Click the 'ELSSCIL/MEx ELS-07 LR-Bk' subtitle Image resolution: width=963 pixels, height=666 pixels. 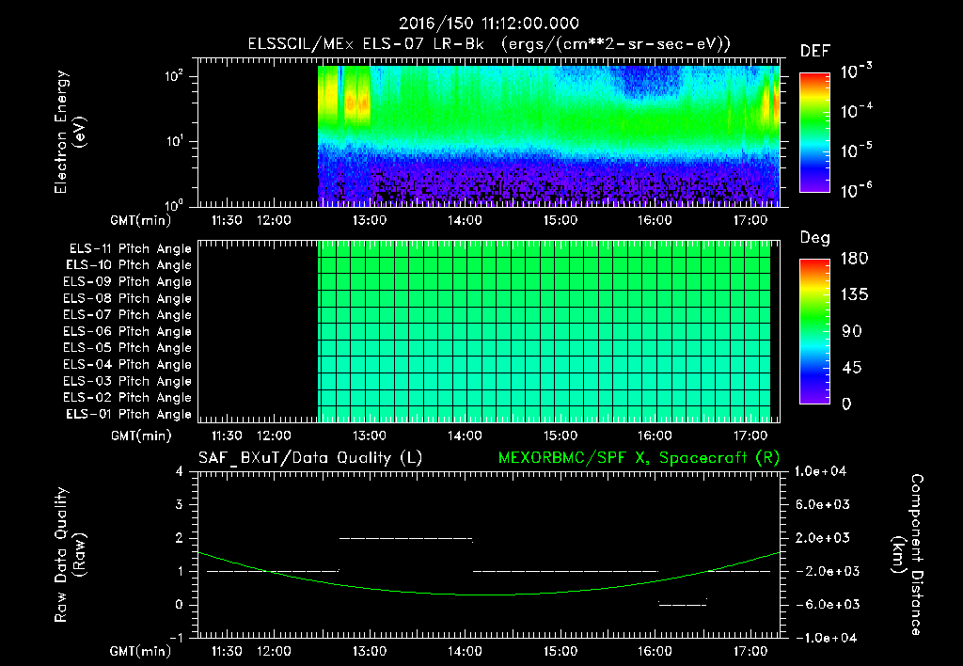[366, 44]
